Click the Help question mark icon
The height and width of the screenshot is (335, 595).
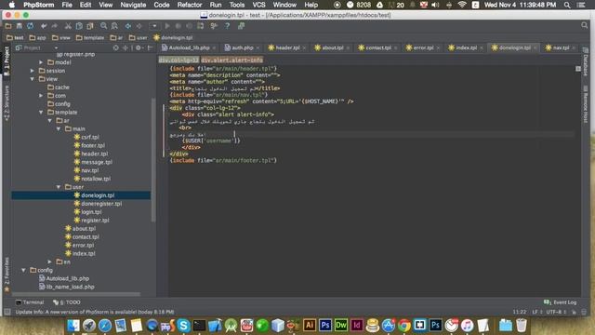[x=227, y=26]
